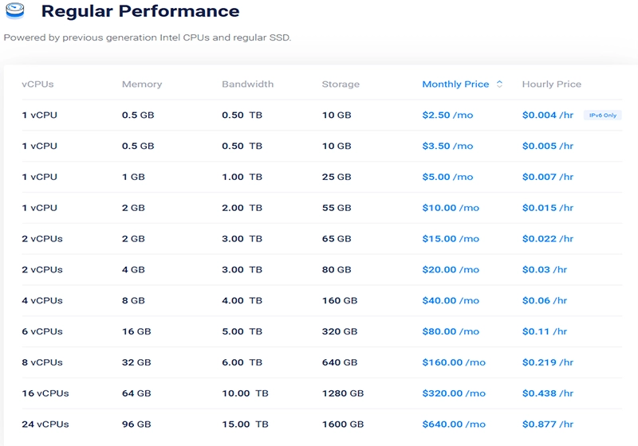
Task: Click the $2.50 /mo price link
Action: tap(447, 115)
